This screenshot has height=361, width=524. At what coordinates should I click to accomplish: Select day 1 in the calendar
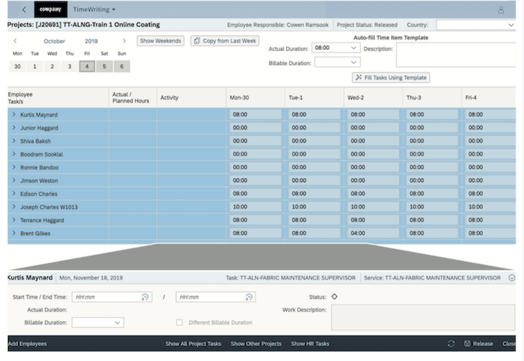[34, 67]
